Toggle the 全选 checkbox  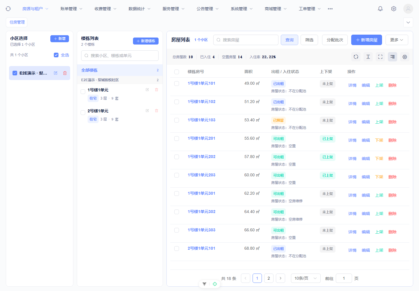click(x=56, y=55)
